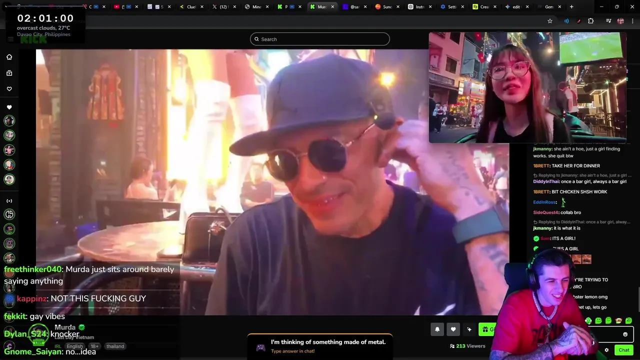Image resolution: width=640 pixels, height=360 pixels.
Task: Click the English language tag
Action: click(x=74, y=346)
